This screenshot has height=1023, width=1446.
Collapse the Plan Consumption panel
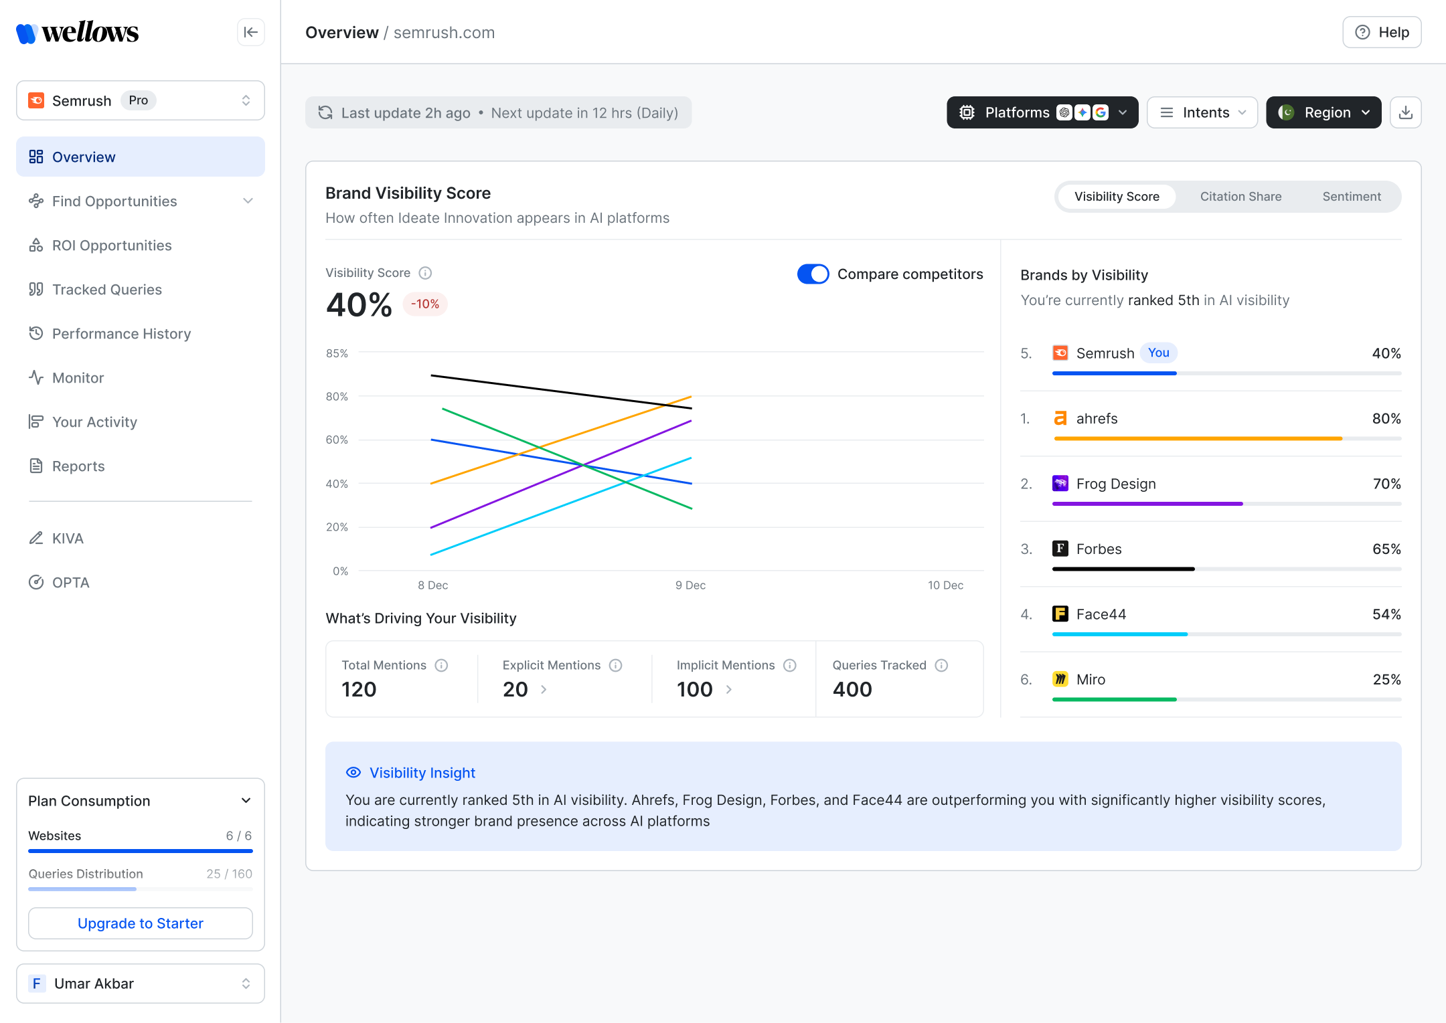point(246,801)
